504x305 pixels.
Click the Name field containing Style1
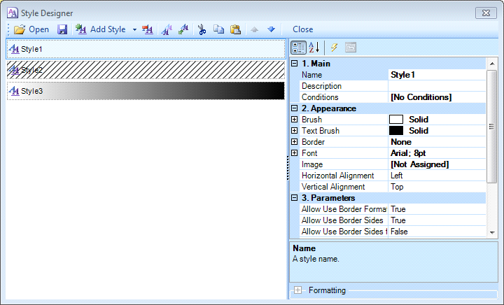(436, 74)
